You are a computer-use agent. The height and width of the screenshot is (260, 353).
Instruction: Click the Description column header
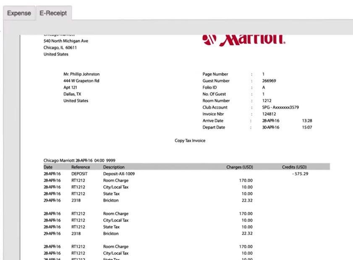[x=114, y=167]
